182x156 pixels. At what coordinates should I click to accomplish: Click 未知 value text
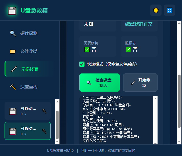pyautogui.click(x=88, y=24)
